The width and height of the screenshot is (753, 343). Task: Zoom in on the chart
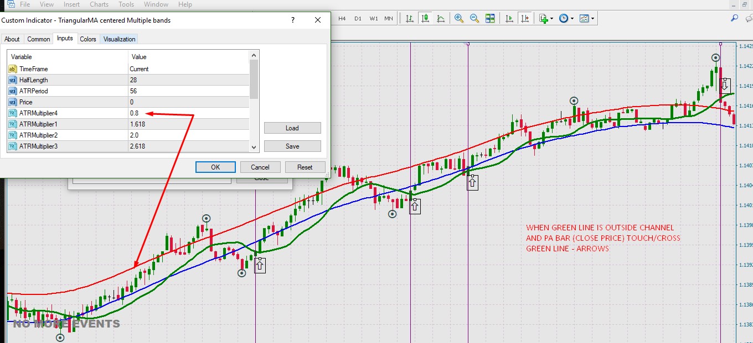point(459,18)
